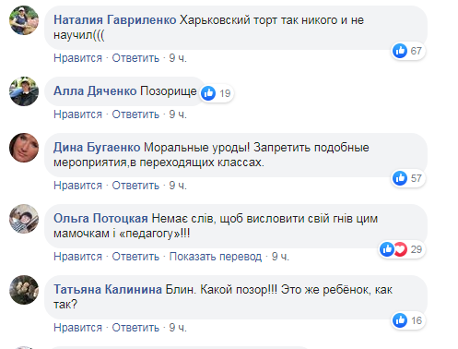Click Дина Бугаенко's profile picture
The height and width of the screenshot is (349, 458).
[x=24, y=148]
